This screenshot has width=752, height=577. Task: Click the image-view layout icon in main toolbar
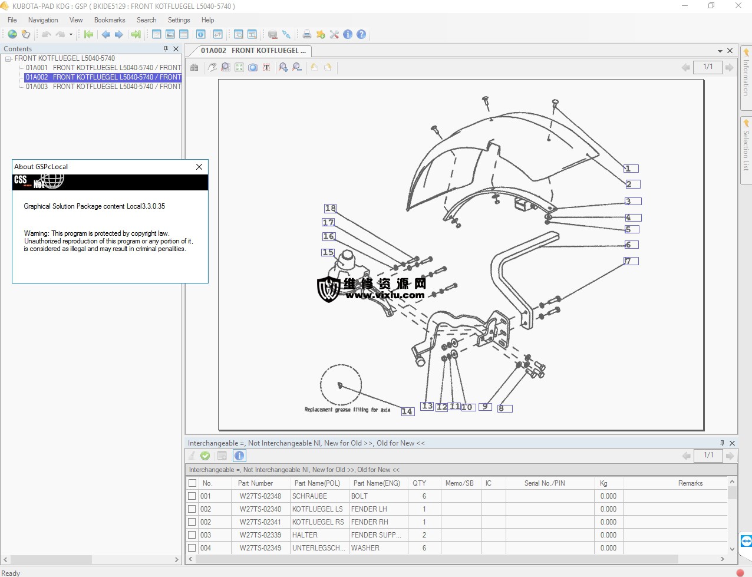pyautogui.click(x=170, y=34)
